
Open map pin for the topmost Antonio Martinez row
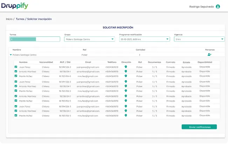[126, 71]
